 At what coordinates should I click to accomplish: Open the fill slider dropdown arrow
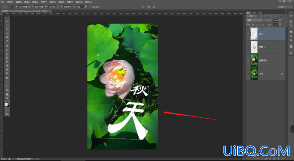[x=280, y=25]
